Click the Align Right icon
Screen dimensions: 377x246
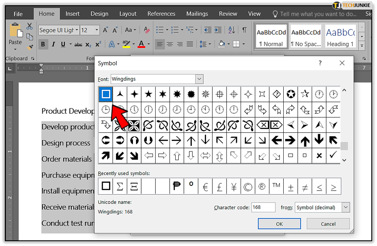click(x=180, y=44)
